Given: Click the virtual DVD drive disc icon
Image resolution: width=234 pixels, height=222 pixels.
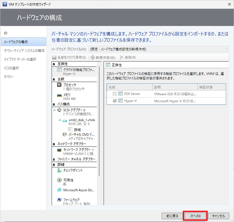Looking at the screenshot, I should click(x=65, y=134).
